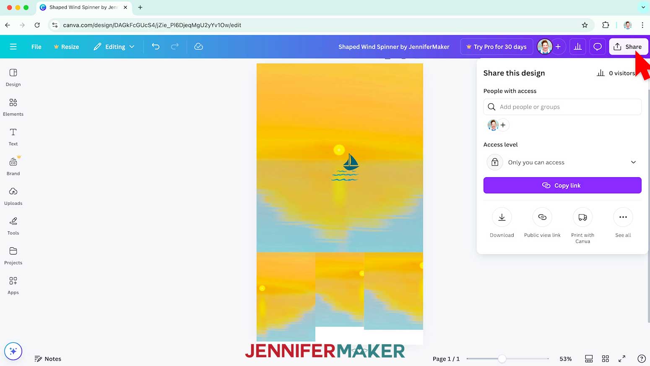Image resolution: width=650 pixels, height=366 pixels.
Task: Click See all share options
Action: point(623,223)
